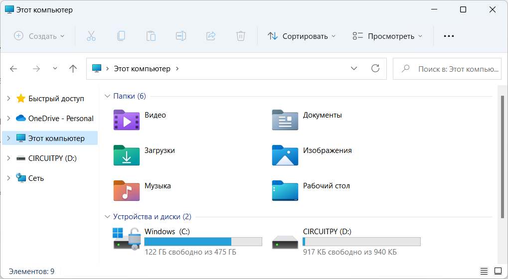Open recent locations dropdown arrow
The image size is (508, 279).
pos(55,68)
